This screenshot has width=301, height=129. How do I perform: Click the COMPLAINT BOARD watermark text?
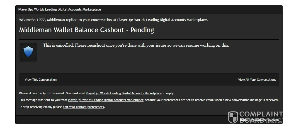[261, 114]
